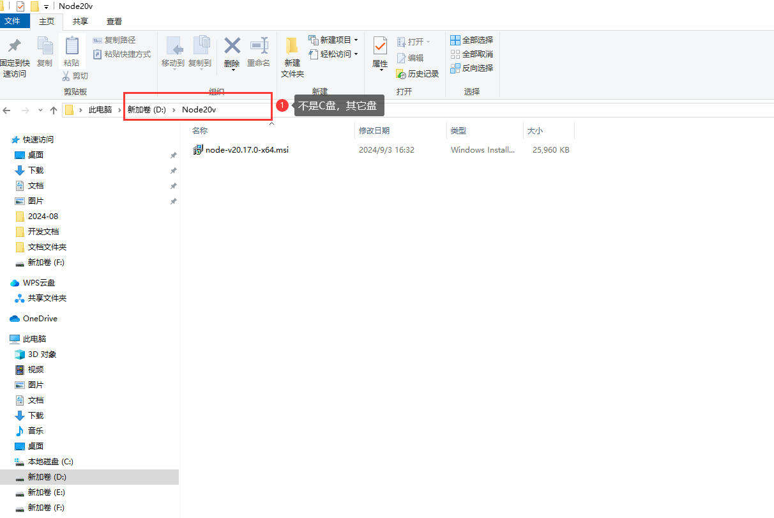Click the Pin to Quick access icon
The image size is (774, 518).
[14, 45]
